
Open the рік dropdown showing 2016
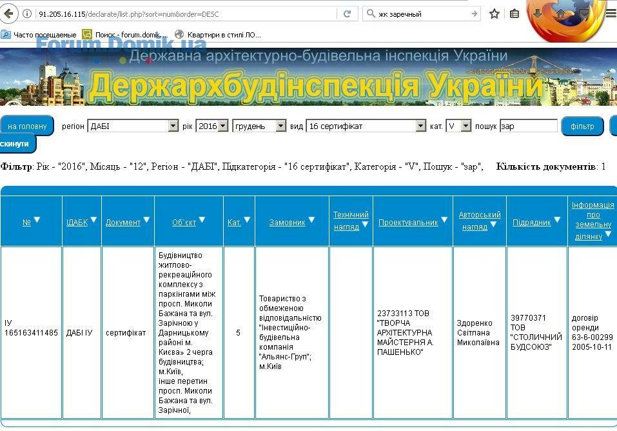pyautogui.click(x=211, y=126)
